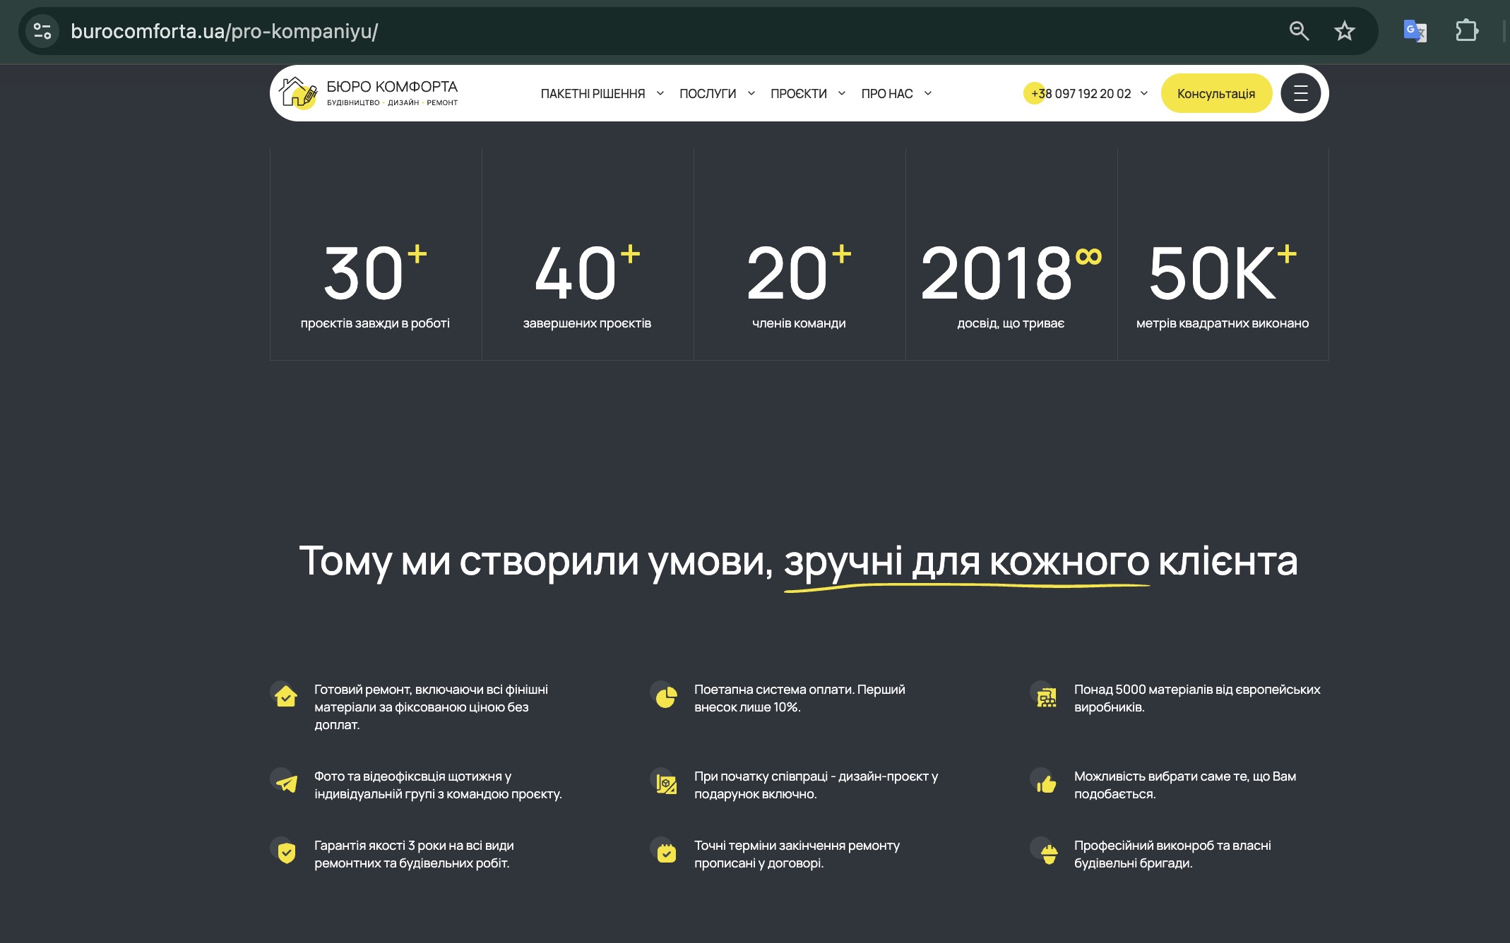The image size is (1510, 943).
Task: Bookmark this page with the star icon
Action: click(x=1344, y=31)
